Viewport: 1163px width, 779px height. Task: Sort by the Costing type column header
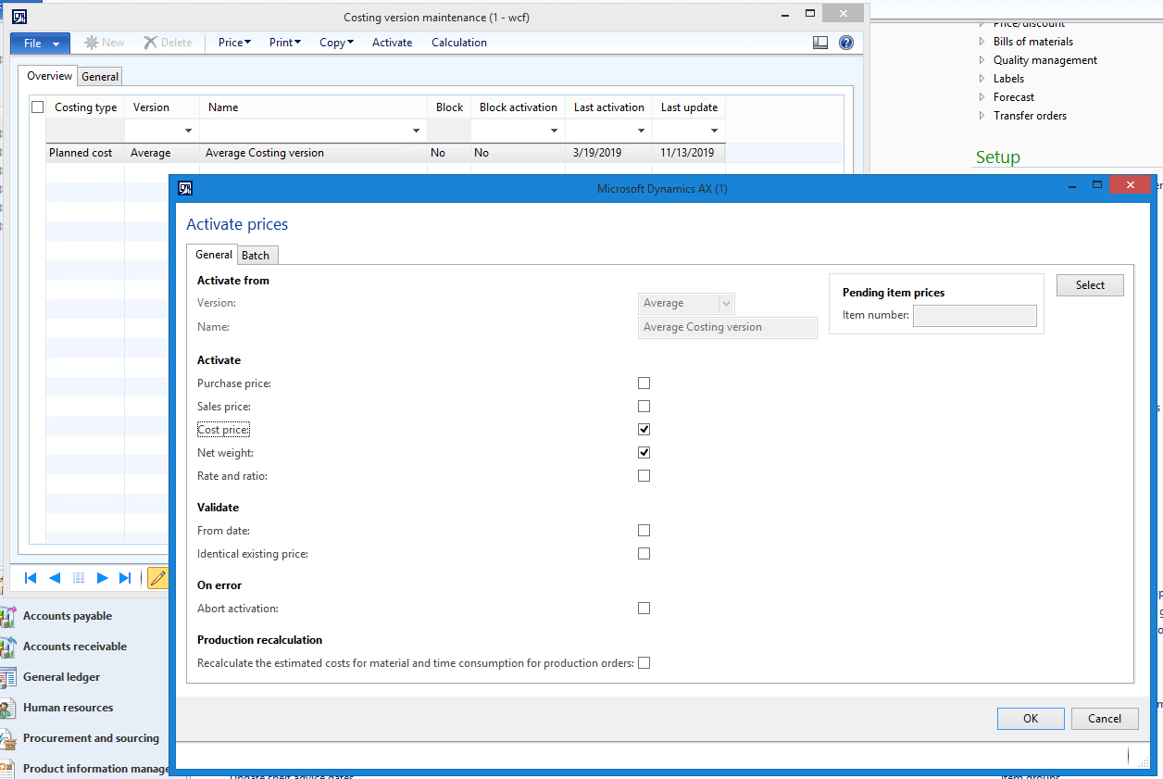tap(85, 107)
